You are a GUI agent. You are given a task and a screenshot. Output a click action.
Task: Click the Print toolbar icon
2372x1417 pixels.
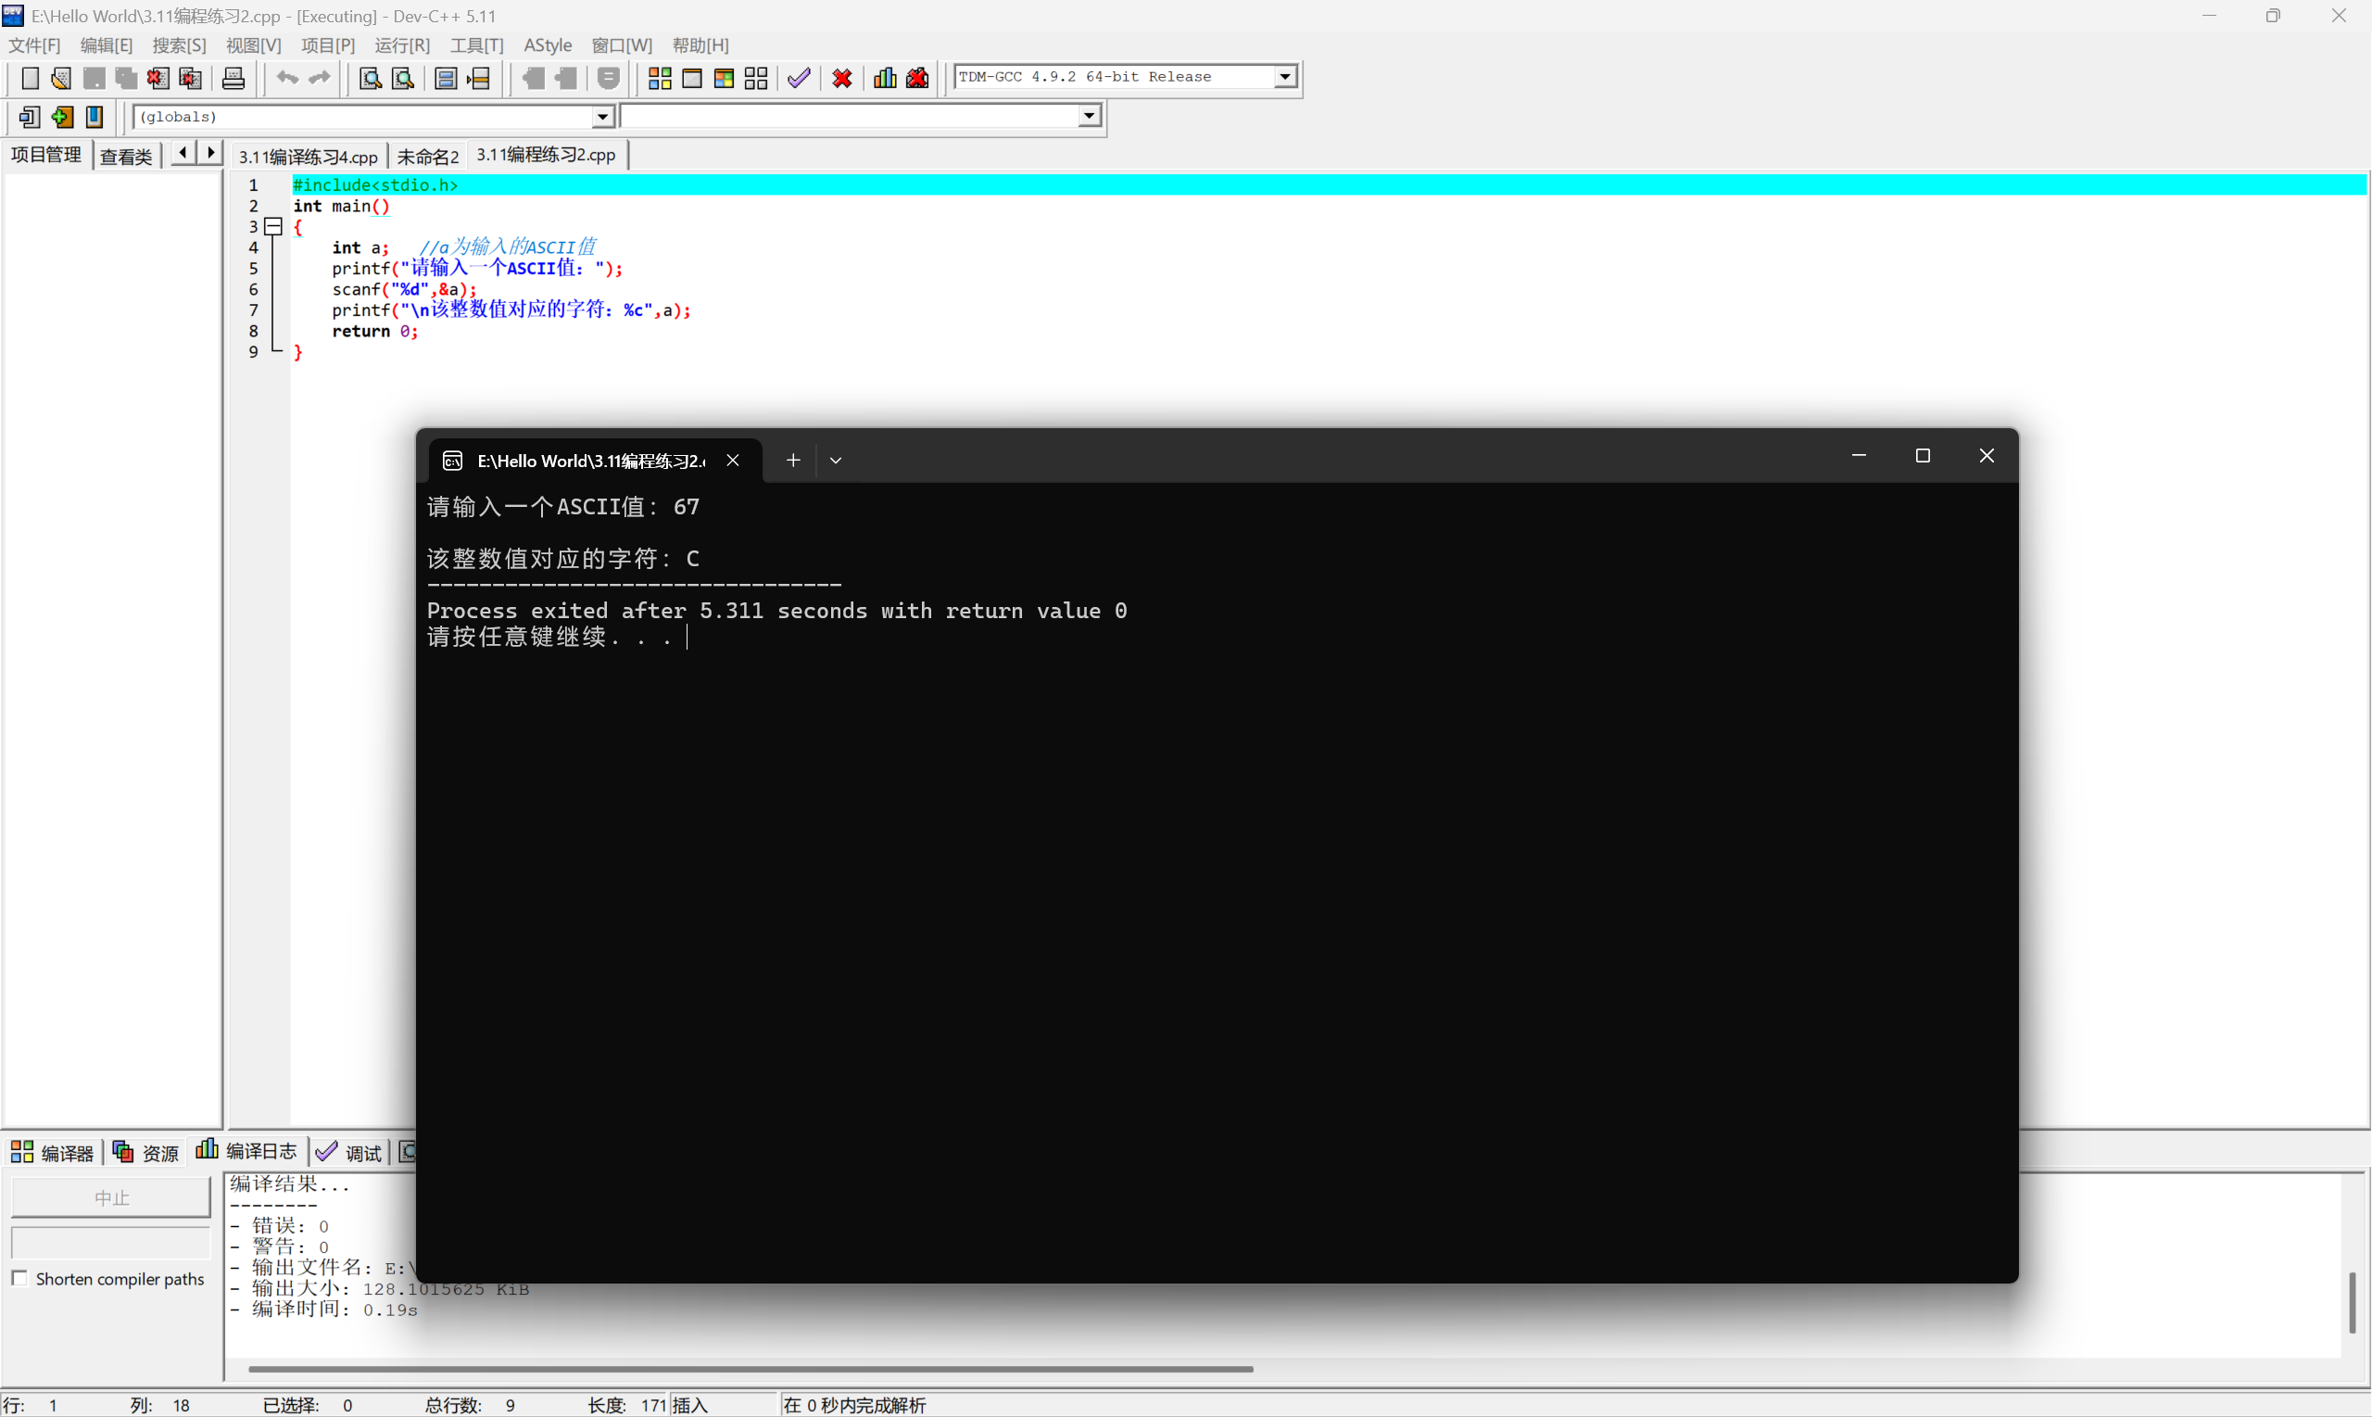(233, 78)
